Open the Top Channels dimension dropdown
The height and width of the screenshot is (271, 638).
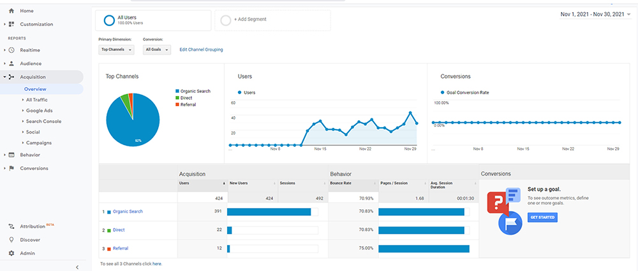point(116,50)
